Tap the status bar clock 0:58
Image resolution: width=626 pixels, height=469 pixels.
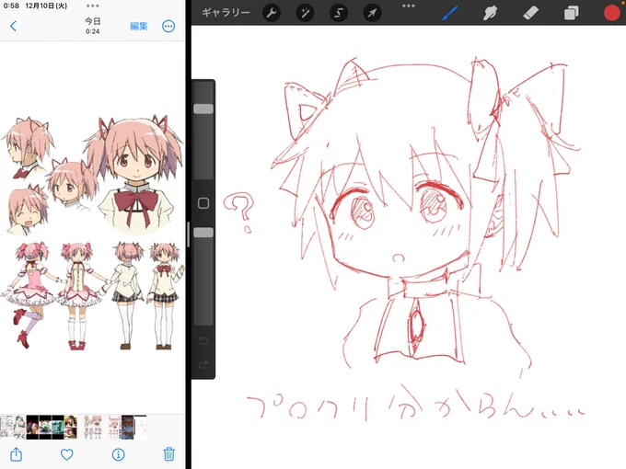(11, 6)
